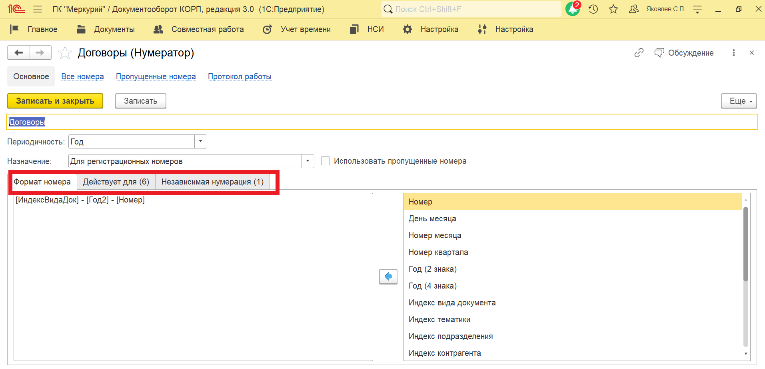Image resolution: width=765 pixels, height=369 pixels.
Task: Switch to Независимая нумерация (1) tab
Action: point(212,182)
